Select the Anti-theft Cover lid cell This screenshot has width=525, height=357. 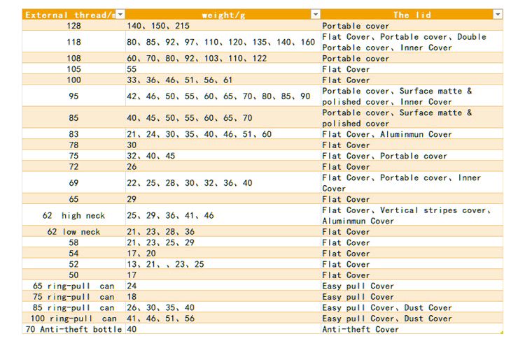coord(360,329)
